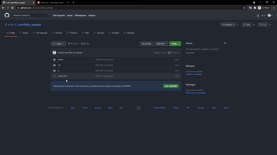Open Issues in the top nav
This screenshot has height=155, width=277.
pyautogui.click(x=70, y=15)
